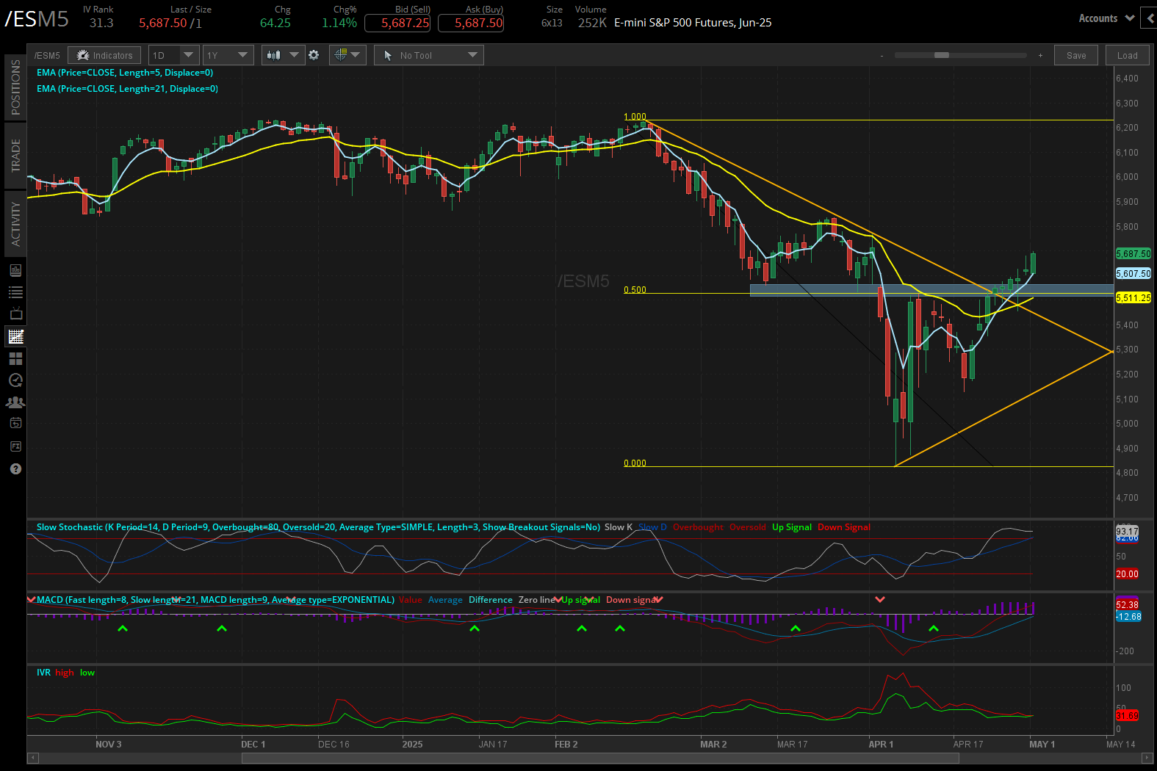Load a saved chart layout
Screen dimensions: 1157x771
(1127, 55)
